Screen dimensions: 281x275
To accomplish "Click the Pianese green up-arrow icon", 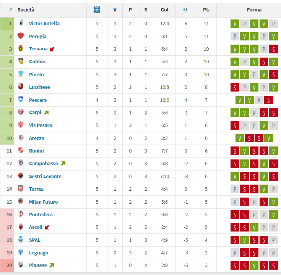I will pos(52,265).
